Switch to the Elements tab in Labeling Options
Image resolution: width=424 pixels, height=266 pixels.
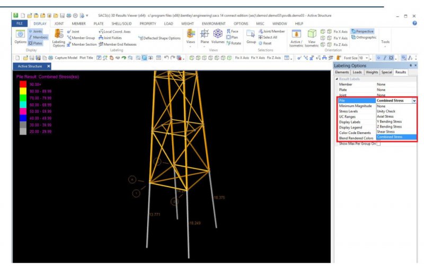(342, 72)
